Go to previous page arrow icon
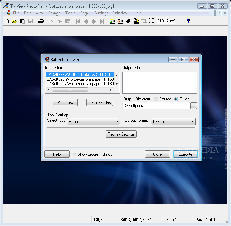Viewport: 231px width, 226px height. (86, 21)
